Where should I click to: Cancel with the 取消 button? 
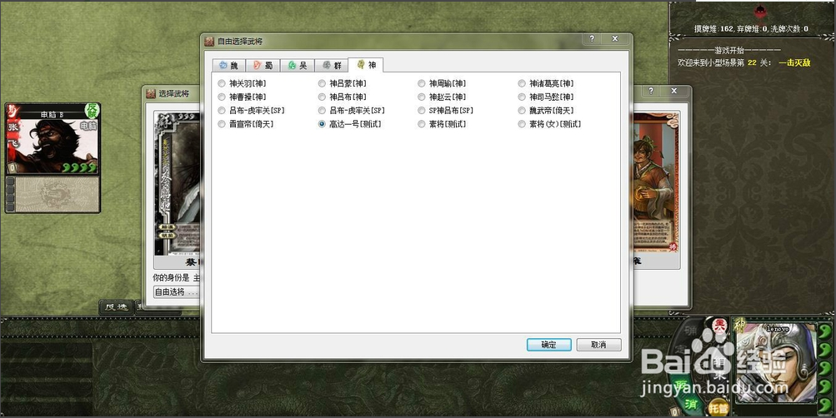pos(598,345)
